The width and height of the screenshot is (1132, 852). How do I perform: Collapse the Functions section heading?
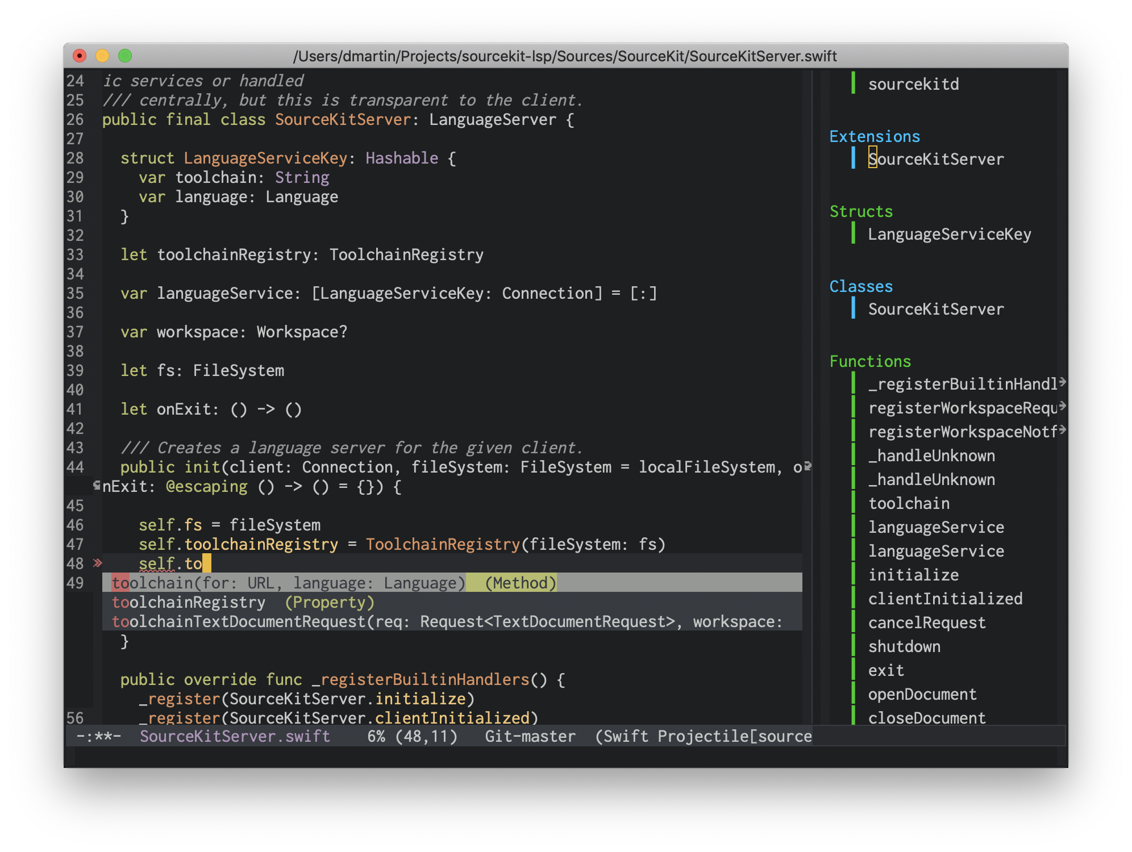pyautogui.click(x=869, y=361)
